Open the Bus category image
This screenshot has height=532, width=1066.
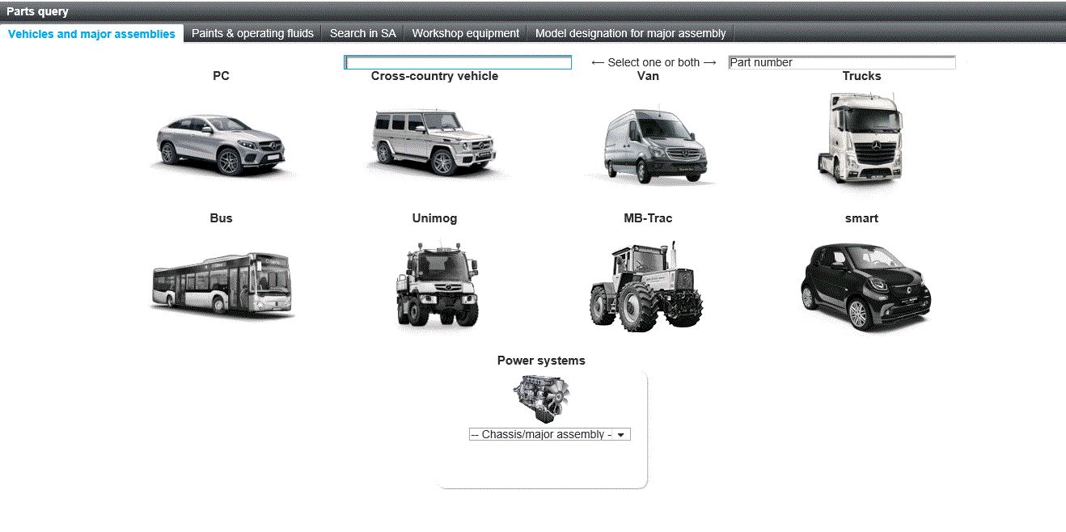[222, 283]
